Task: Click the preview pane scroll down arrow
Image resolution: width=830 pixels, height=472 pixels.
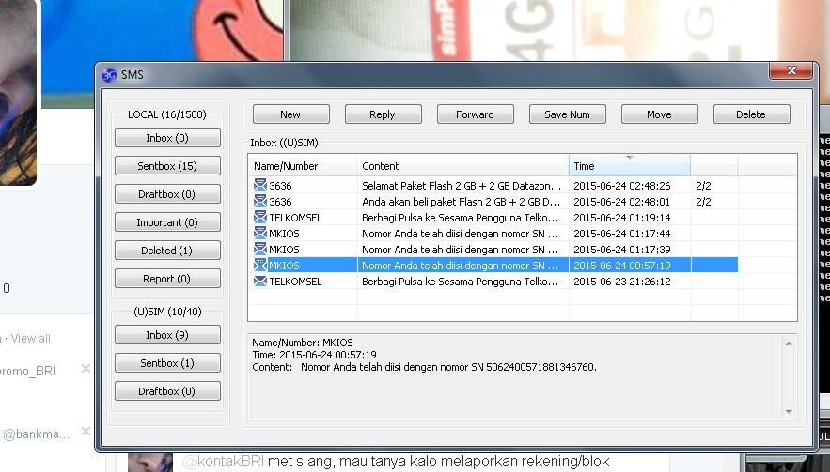Action: (789, 412)
